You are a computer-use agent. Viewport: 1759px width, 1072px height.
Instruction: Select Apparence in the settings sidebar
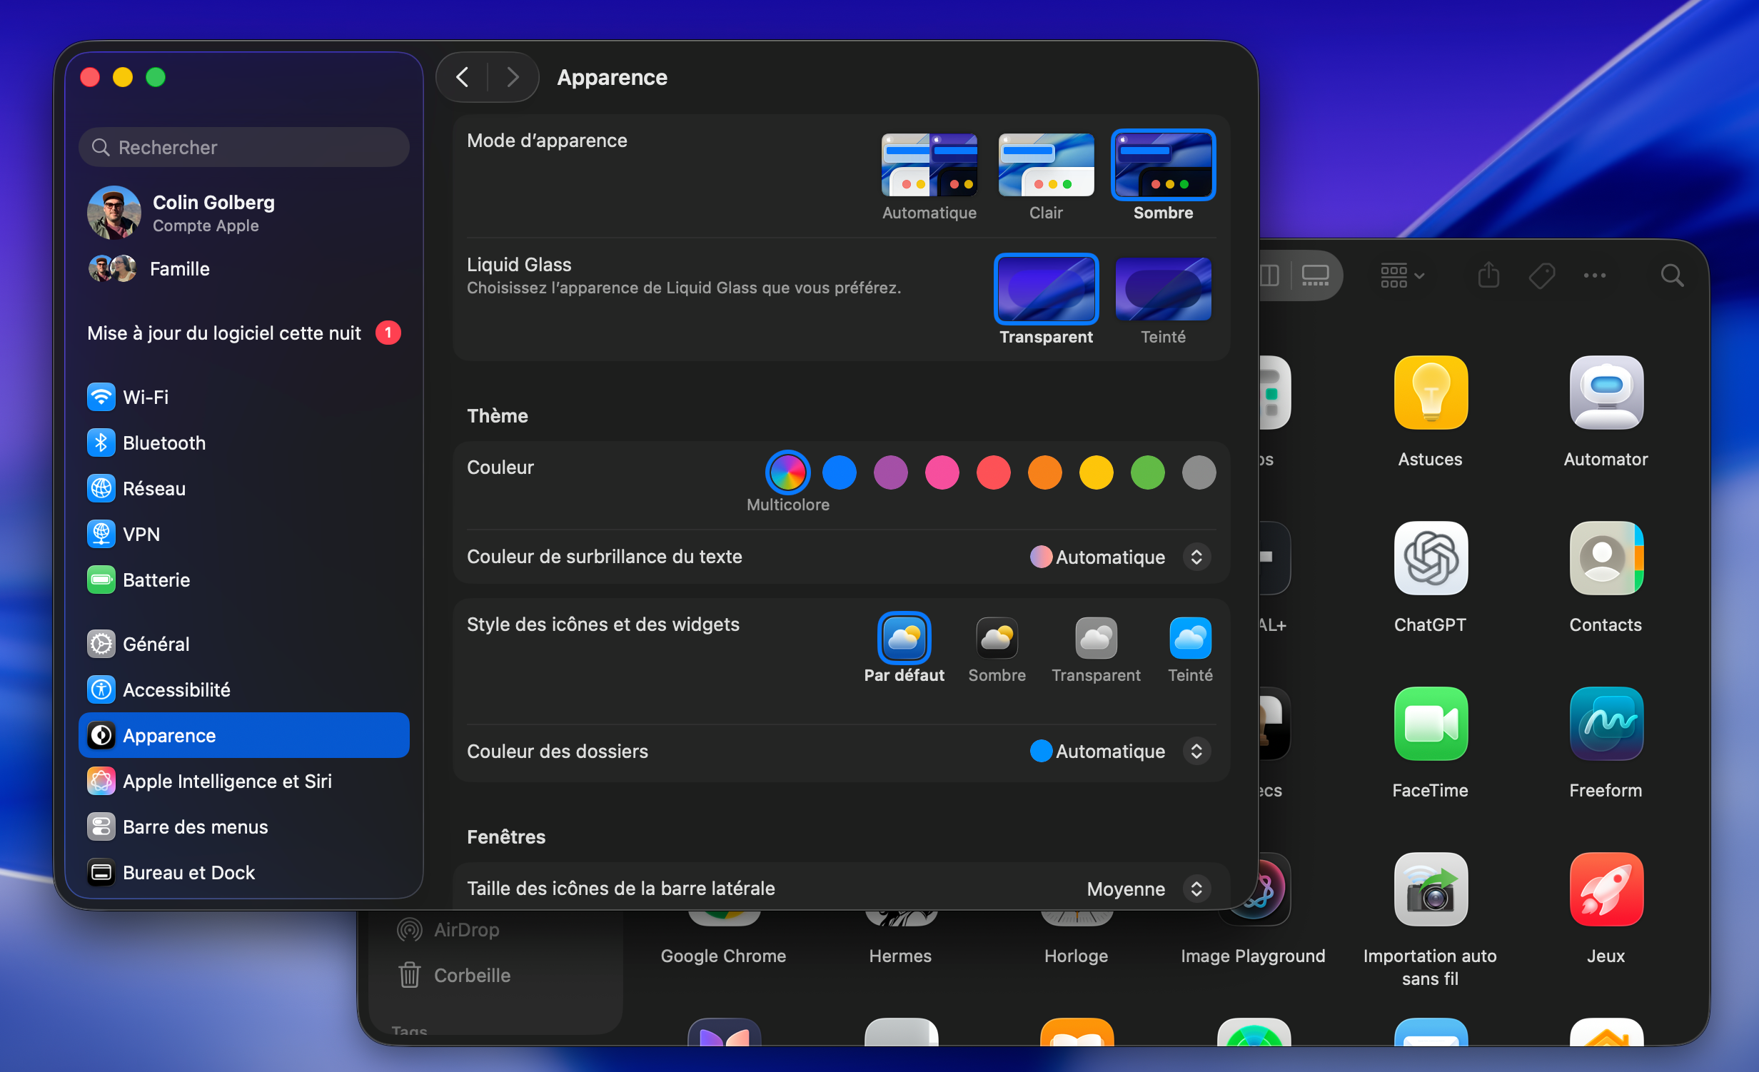coord(243,735)
